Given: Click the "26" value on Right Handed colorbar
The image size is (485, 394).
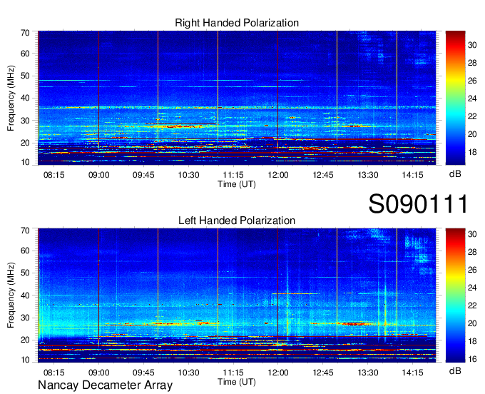Looking at the screenshot, I should (x=472, y=81).
